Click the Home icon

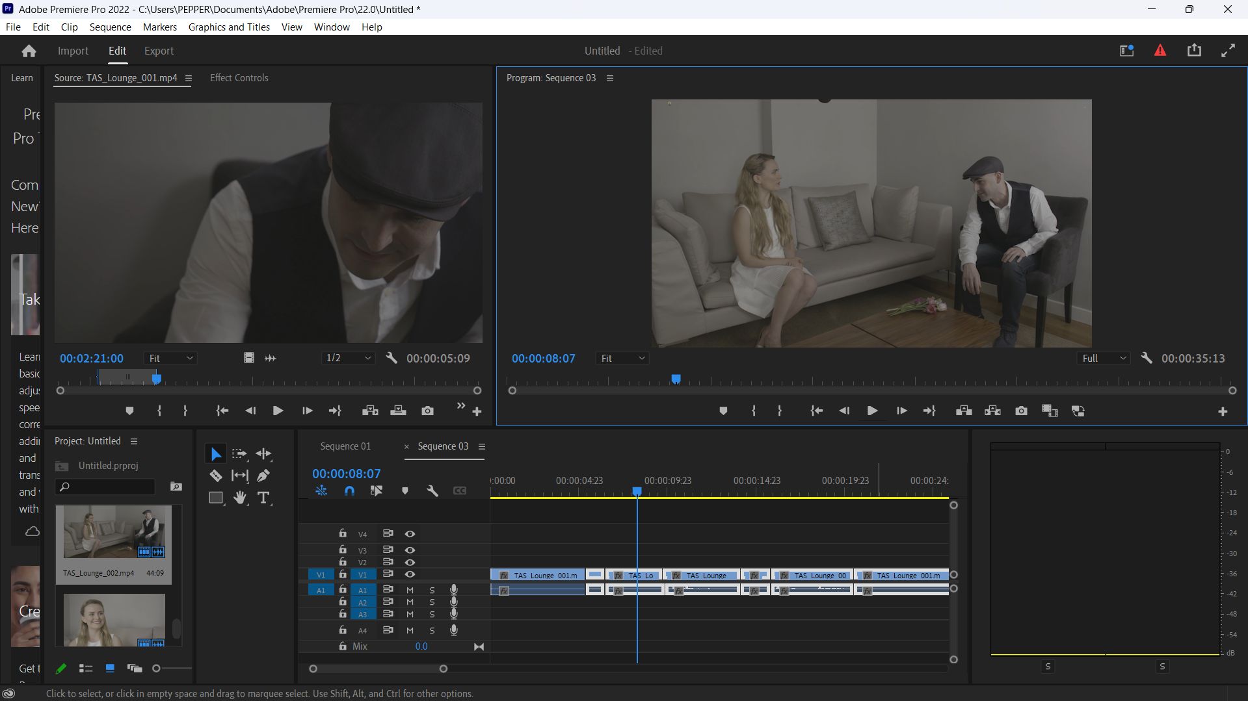click(29, 51)
